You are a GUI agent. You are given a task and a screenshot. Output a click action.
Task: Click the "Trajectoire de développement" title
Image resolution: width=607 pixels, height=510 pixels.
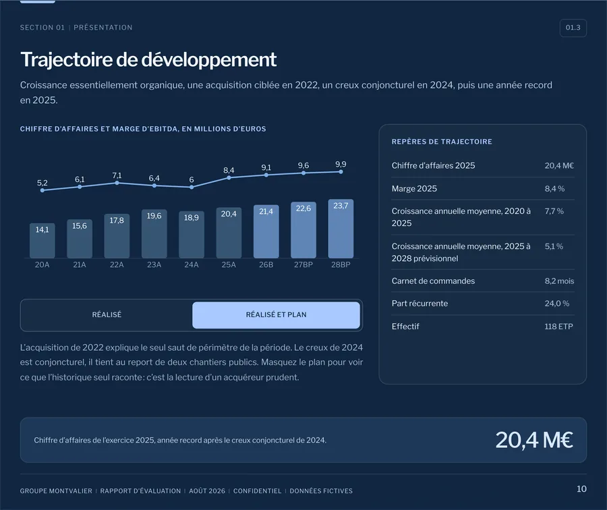(x=148, y=59)
